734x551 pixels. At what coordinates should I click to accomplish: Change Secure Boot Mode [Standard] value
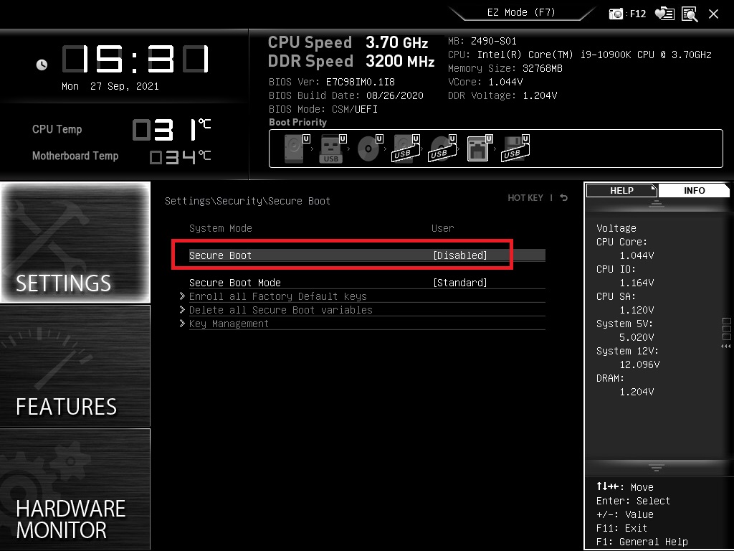(459, 283)
